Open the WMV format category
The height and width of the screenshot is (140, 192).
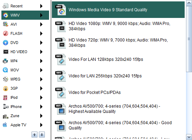[x=25, y=15]
